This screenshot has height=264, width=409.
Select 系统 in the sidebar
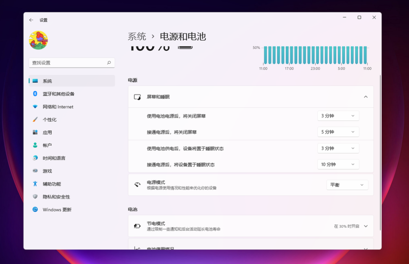point(72,81)
